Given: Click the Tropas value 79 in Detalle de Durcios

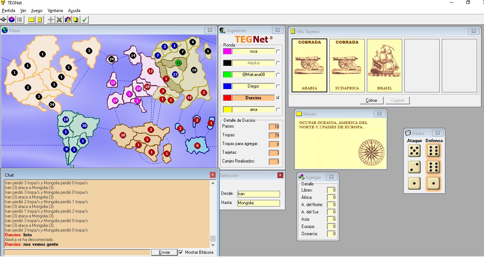Looking at the screenshot, I should click(274, 136).
